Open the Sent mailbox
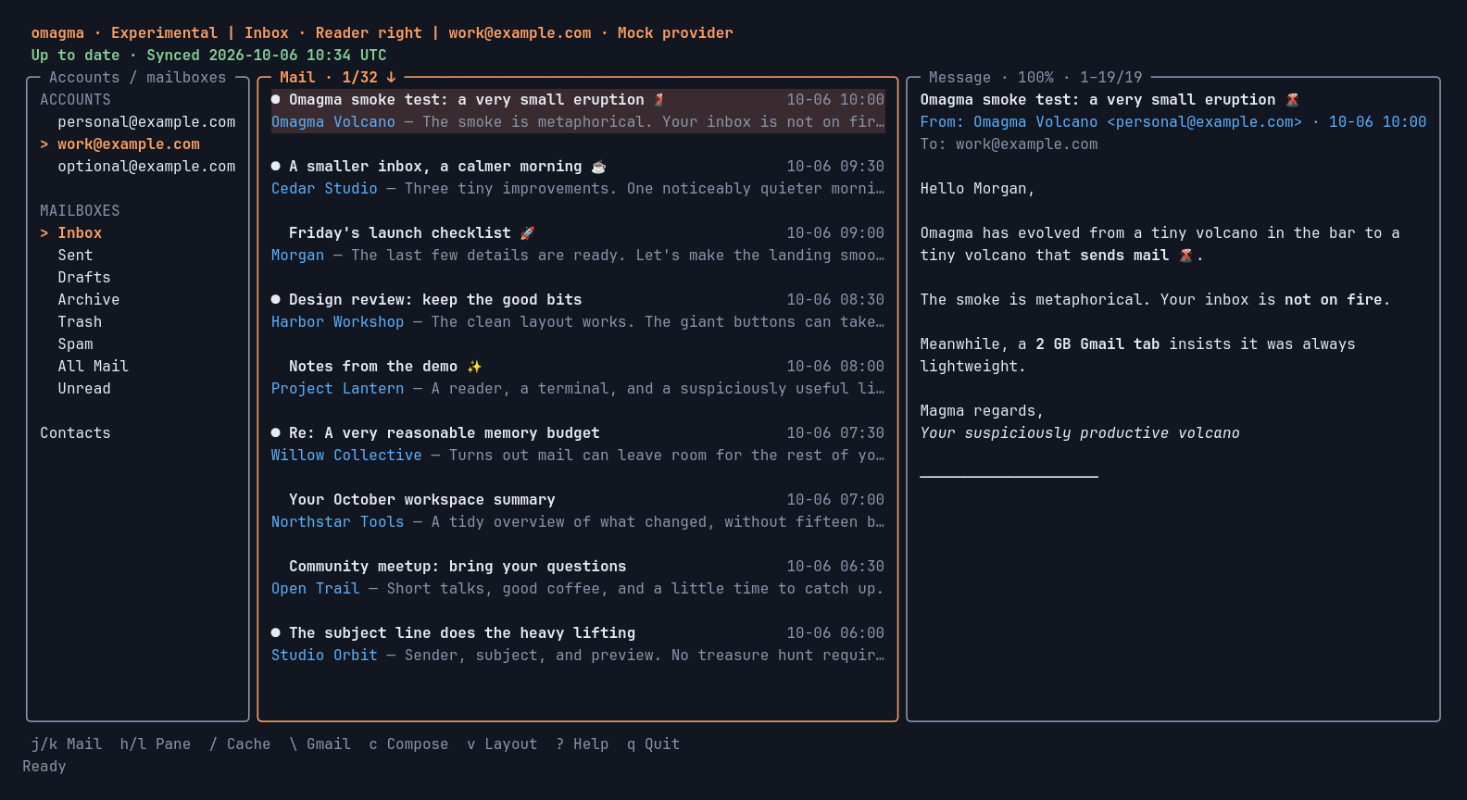Image resolution: width=1467 pixels, height=800 pixels. point(75,256)
